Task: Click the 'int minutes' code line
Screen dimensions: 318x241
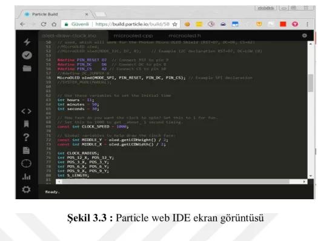Action: 78,104
